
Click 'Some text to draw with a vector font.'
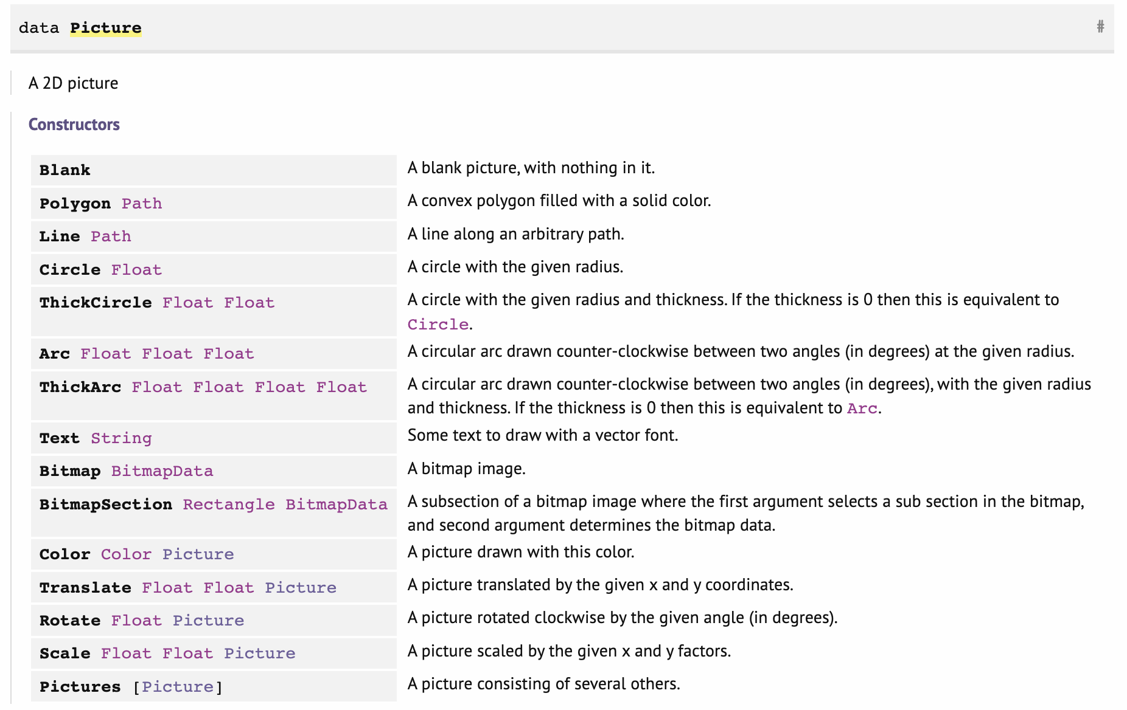pyautogui.click(x=543, y=435)
